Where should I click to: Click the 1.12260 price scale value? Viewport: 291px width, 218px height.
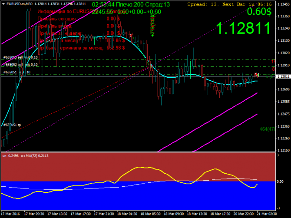point(283,138)
